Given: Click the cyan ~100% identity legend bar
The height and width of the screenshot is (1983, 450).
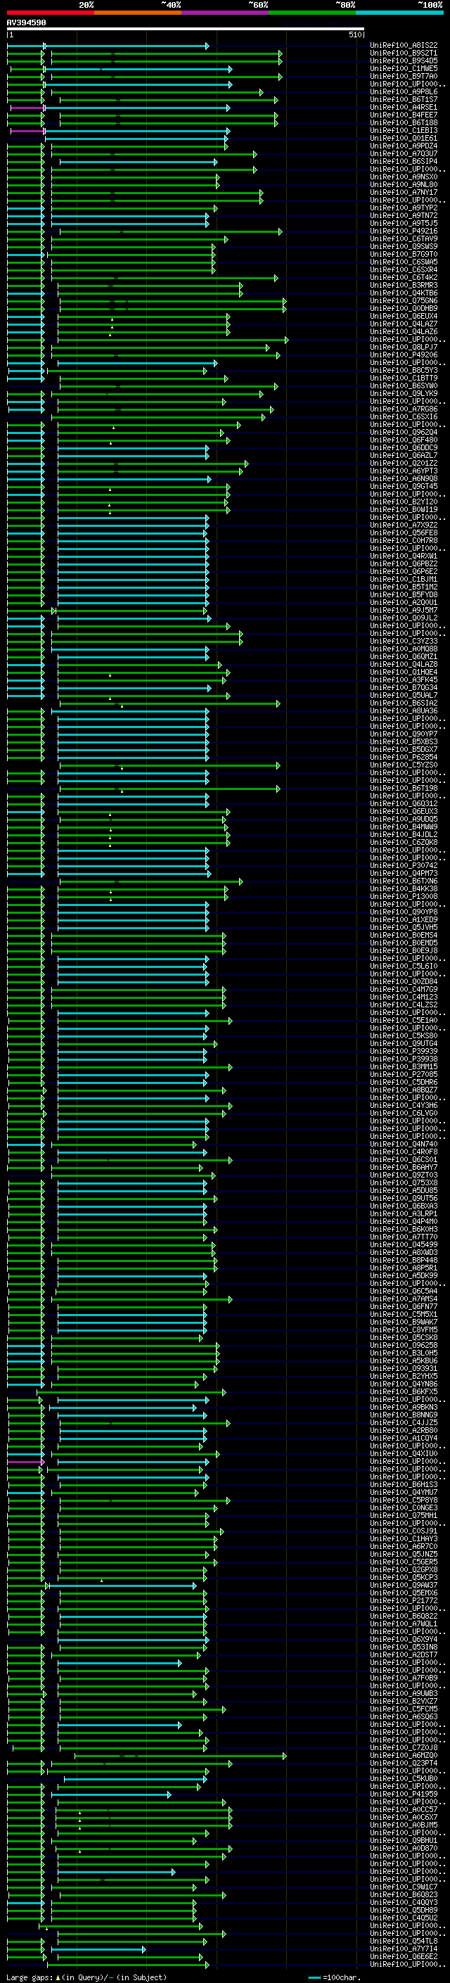Looking at the screenshot, I should coord(399,13).
